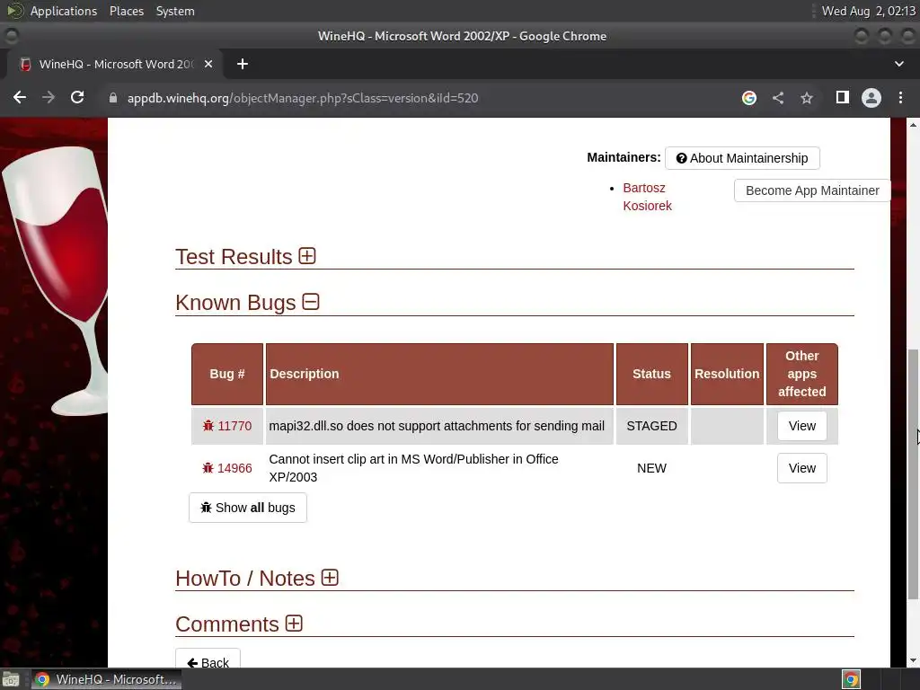Bookmark this page with star icon

807,98
